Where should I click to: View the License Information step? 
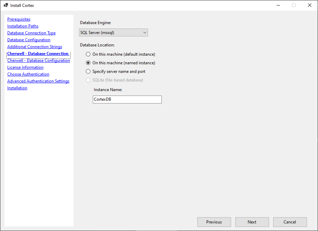coord(25,67)
